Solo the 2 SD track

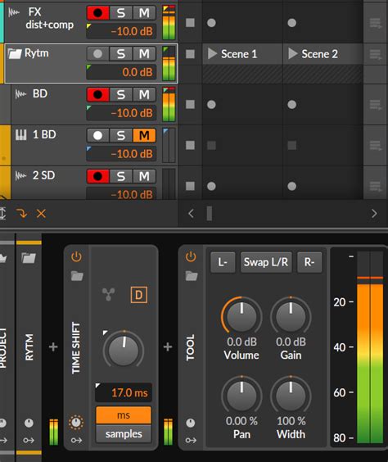[x=120, y=176]
